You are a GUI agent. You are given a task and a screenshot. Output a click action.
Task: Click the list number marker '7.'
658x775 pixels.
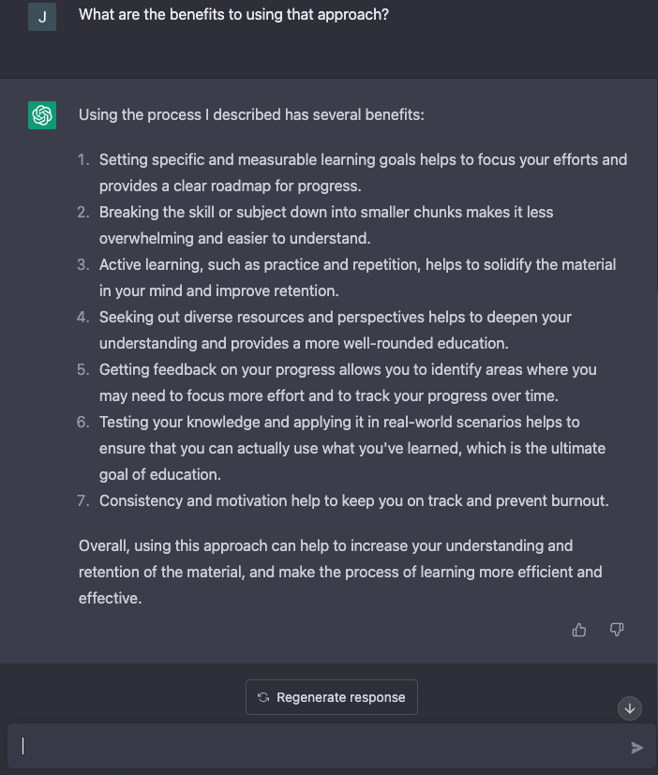pyautogui.click(x=83, y=500)
